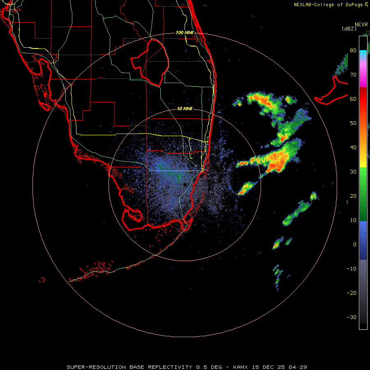Click the 60 dBZ scale label
This screenshot has width=370, height=370.
tap(353, 99)
